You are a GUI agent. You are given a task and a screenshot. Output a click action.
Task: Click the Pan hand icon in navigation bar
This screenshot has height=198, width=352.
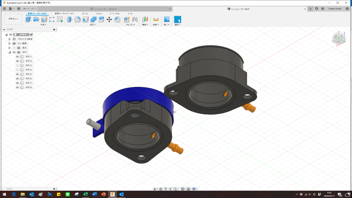(165, 189)
